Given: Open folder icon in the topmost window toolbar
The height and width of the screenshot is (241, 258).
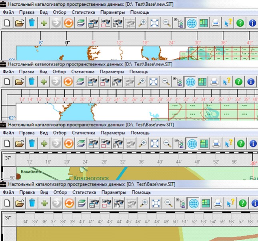Looking at the screenshot, I should click(x=19, y=23).
